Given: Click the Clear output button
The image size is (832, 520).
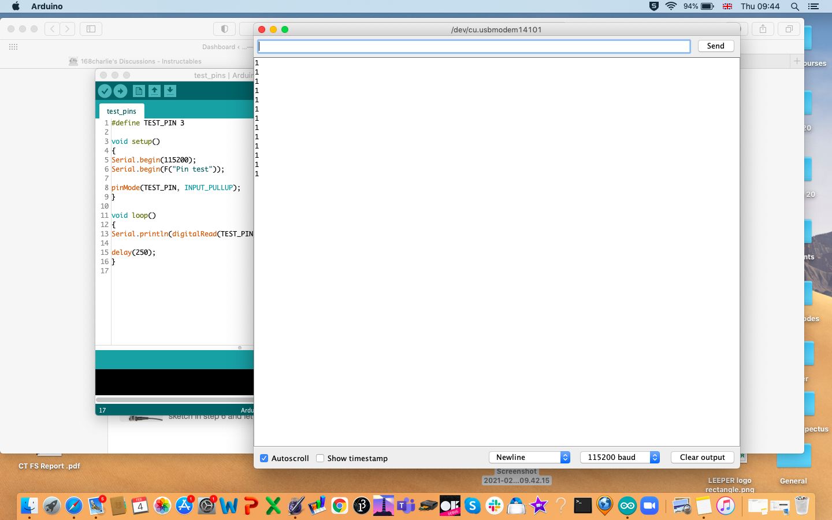Looking at the screenshot, I should click(x=702, y=457).
